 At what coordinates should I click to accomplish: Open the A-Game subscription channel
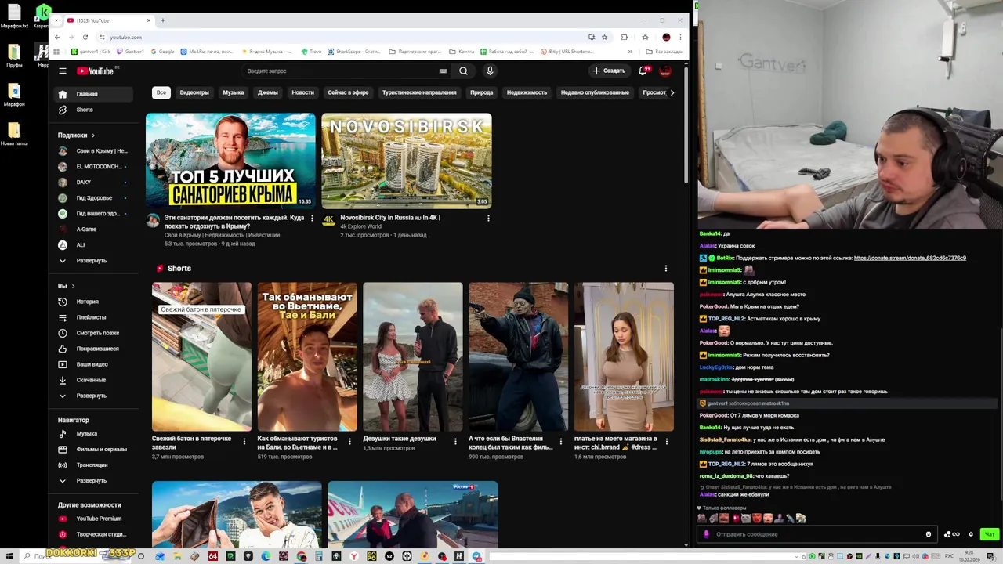(x=94, y=229)
